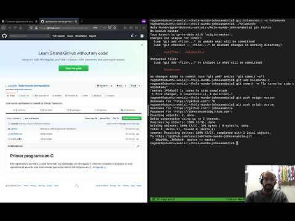The image size is (295, 221).
Task: View the packages count link
Action: 74,110
